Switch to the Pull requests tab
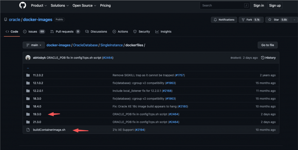The width and height of the screenshot is (298, 150). (x=65, y=31)
